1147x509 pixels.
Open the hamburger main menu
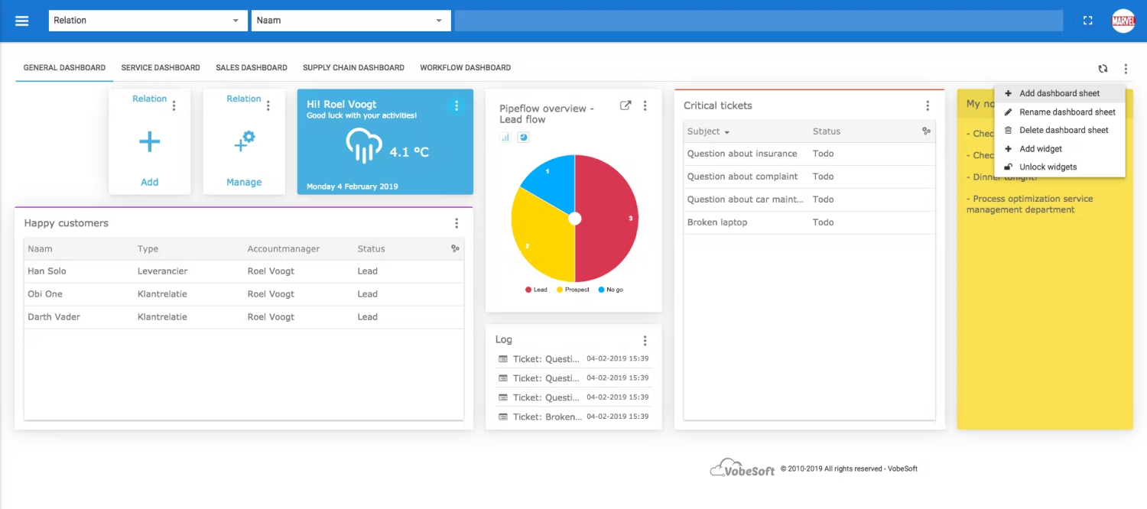point(21,21)
